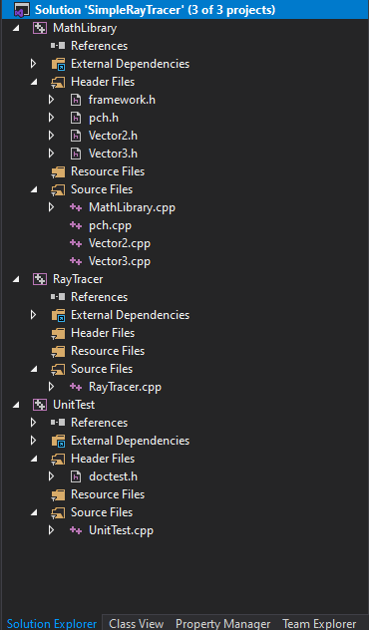Image resolution: width=369 pixels, height=630 pixels.
Task: Click the Header Files folder icon under RayTracer
Action: (x=58, y=333)
